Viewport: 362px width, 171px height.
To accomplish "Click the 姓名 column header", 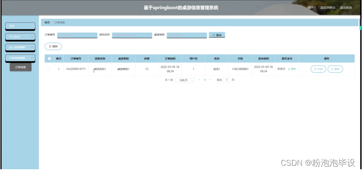I will [216, 58].
